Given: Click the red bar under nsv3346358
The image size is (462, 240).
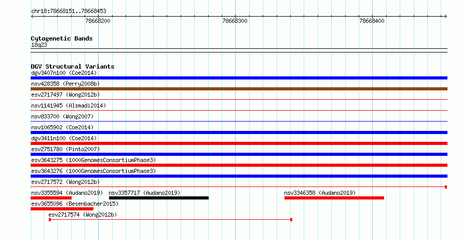Looking at the screenshot, I should pyautogui.click(x=334, y=198).
